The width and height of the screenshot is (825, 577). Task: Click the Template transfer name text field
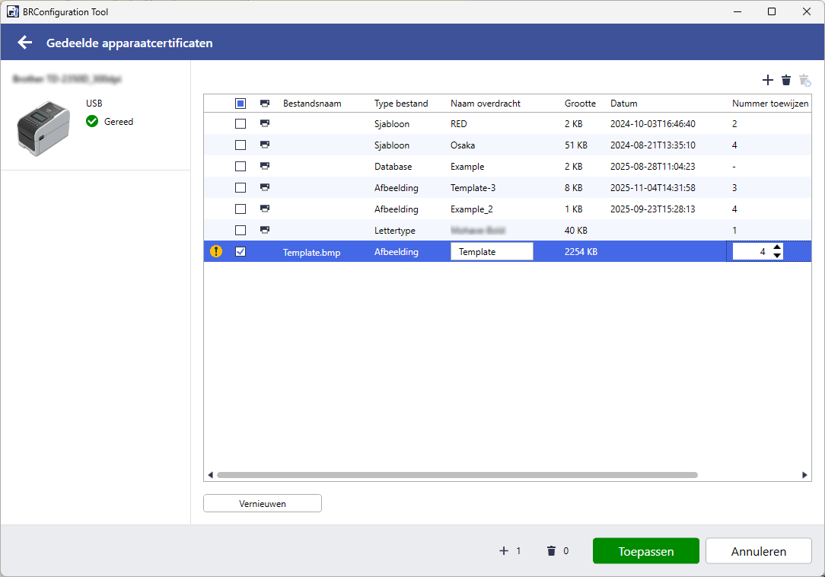(x=492, y=251)
